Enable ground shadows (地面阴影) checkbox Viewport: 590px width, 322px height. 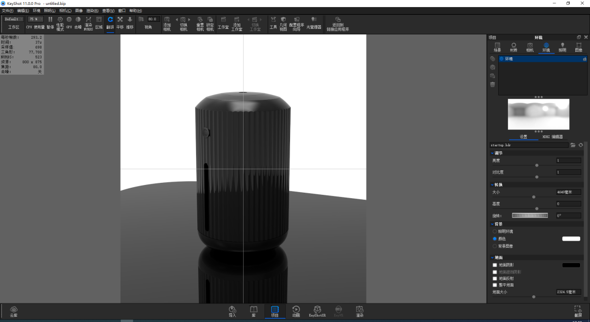click(x=495, y=265)
